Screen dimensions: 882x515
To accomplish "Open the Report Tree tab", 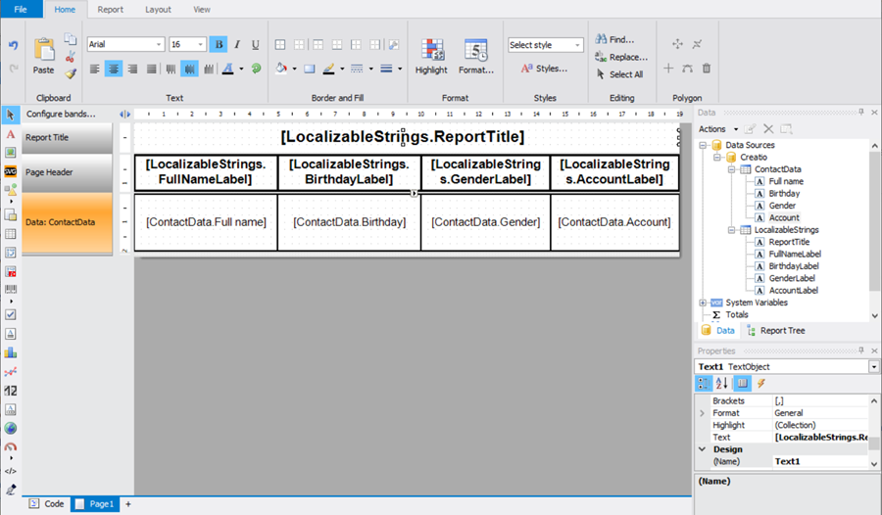I will (776, 331).
